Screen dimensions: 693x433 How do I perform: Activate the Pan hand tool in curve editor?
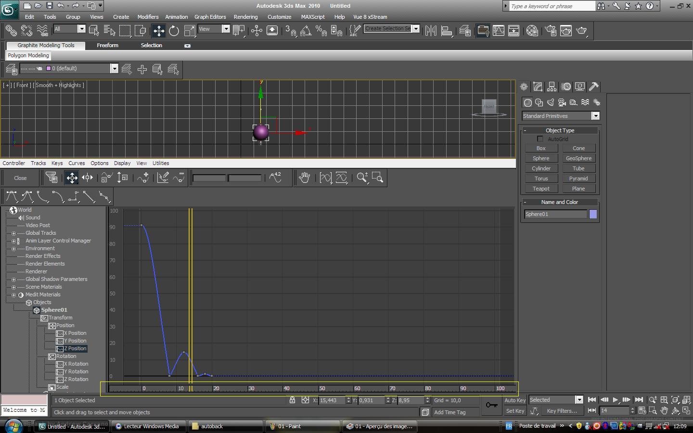pyautogui.click(x=304, y=178)
